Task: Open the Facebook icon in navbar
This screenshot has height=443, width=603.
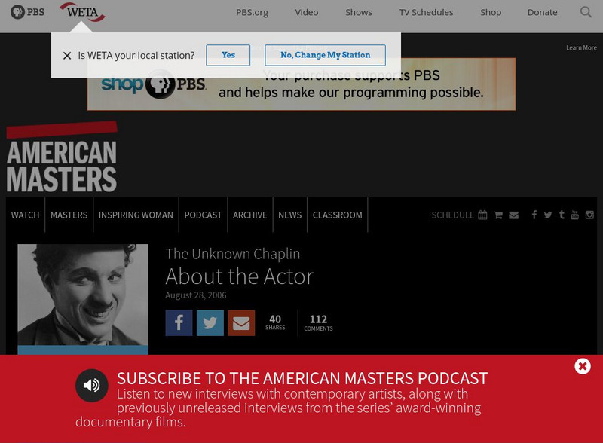Action: point(534,215)
